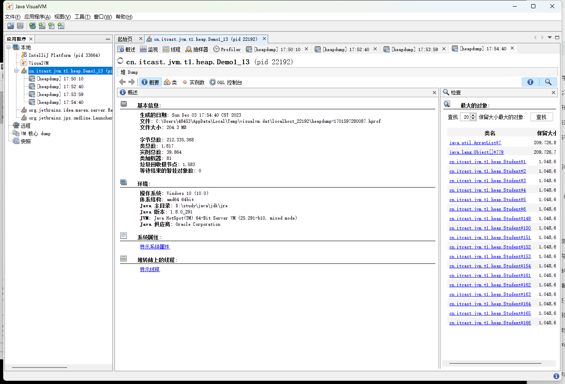Open the Student#1 object link
This screenshot has width=565, height=384.
(488, 162)
